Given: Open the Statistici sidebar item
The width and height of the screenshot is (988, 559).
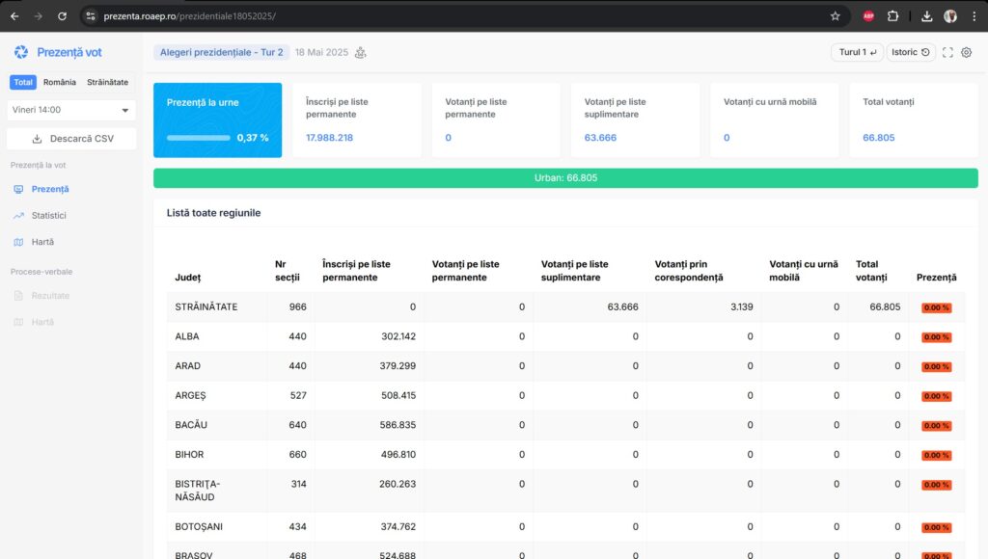Looking at the screenshot, I should point(48,216).
